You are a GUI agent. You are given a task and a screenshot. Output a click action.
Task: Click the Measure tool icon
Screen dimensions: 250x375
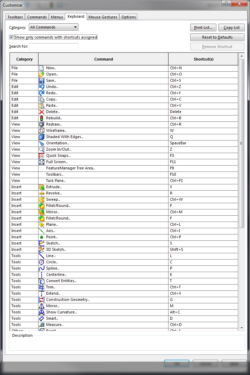tap(42, 325)
